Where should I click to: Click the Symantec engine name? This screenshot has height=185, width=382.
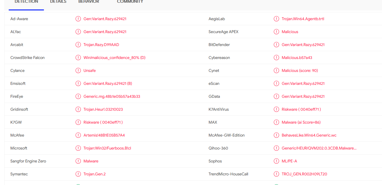click(x=19, y=174)
